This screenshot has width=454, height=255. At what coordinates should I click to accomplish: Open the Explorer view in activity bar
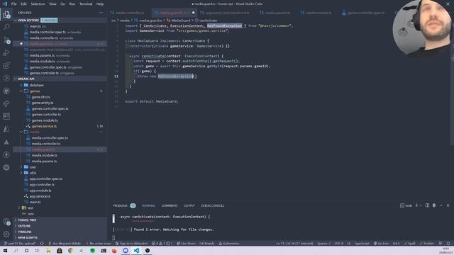pos(6,14)
